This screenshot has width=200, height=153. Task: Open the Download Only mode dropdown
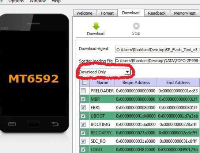click(105, 72)
